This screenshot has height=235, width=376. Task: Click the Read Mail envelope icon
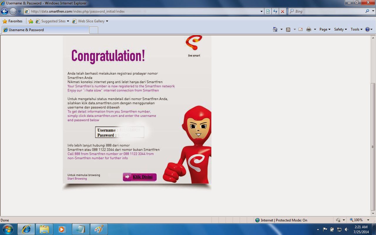coord(301,29)
